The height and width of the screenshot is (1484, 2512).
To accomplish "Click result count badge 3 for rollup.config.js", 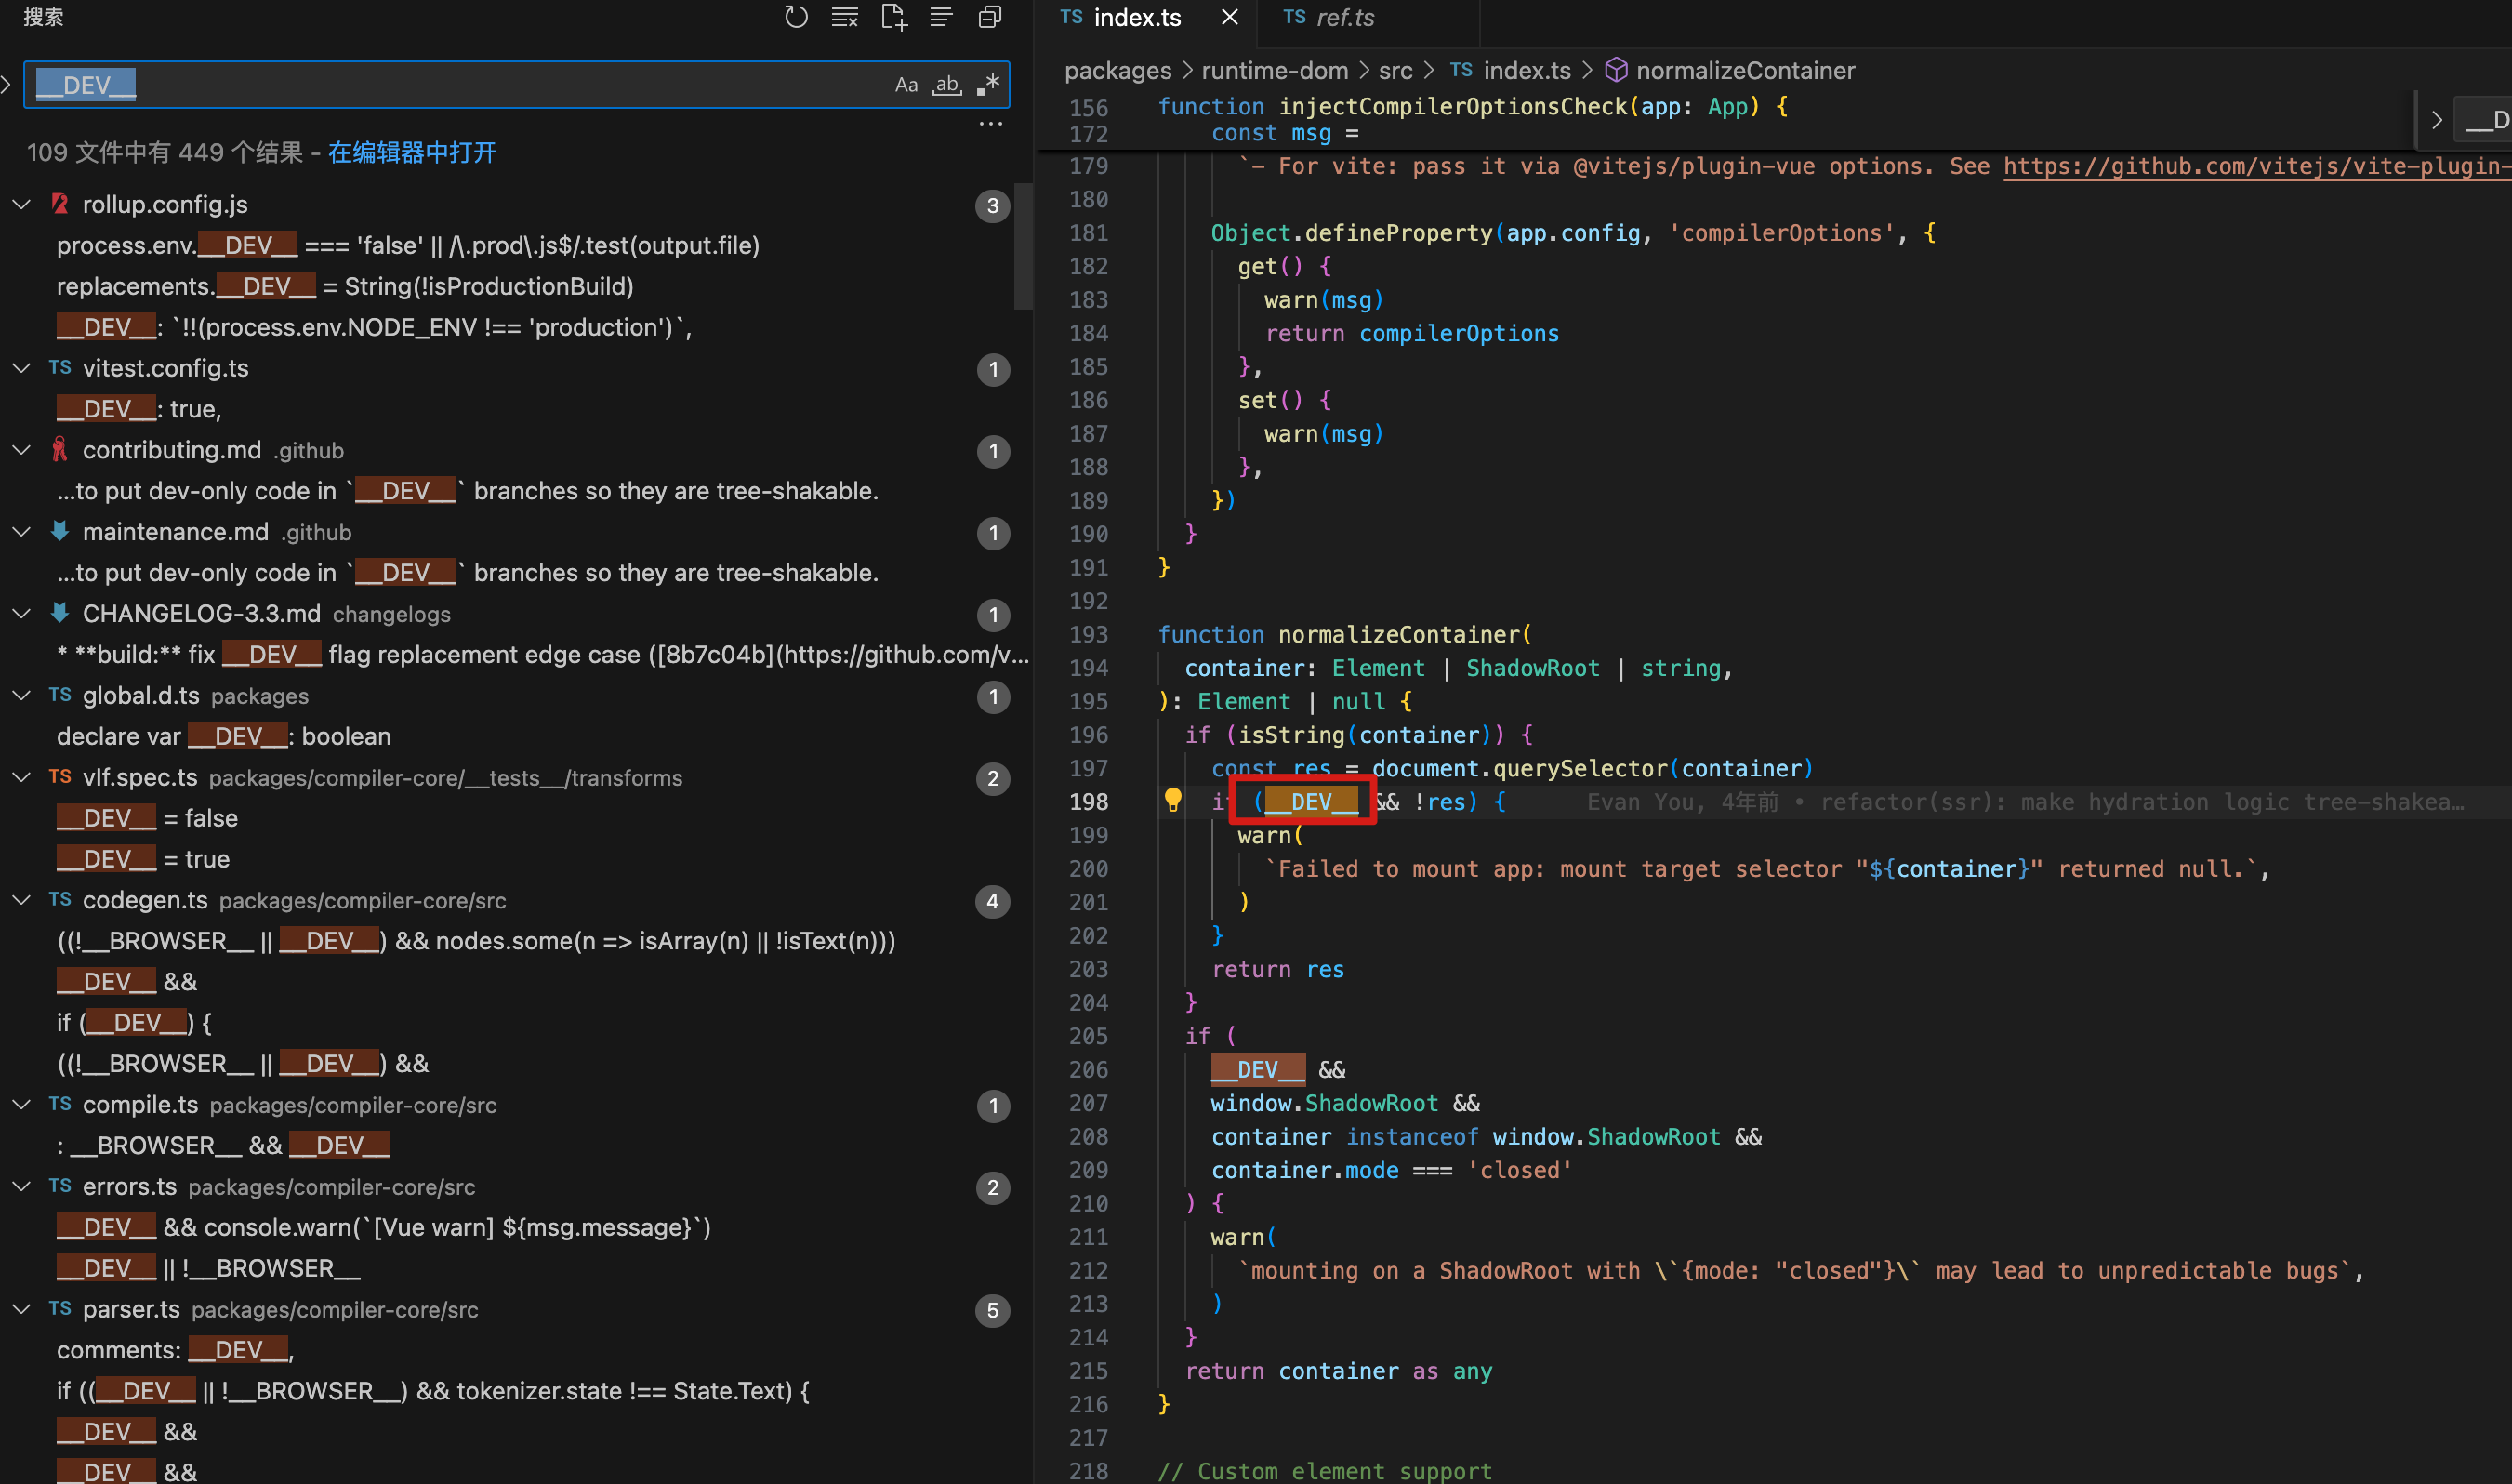I will coord(993,206).
